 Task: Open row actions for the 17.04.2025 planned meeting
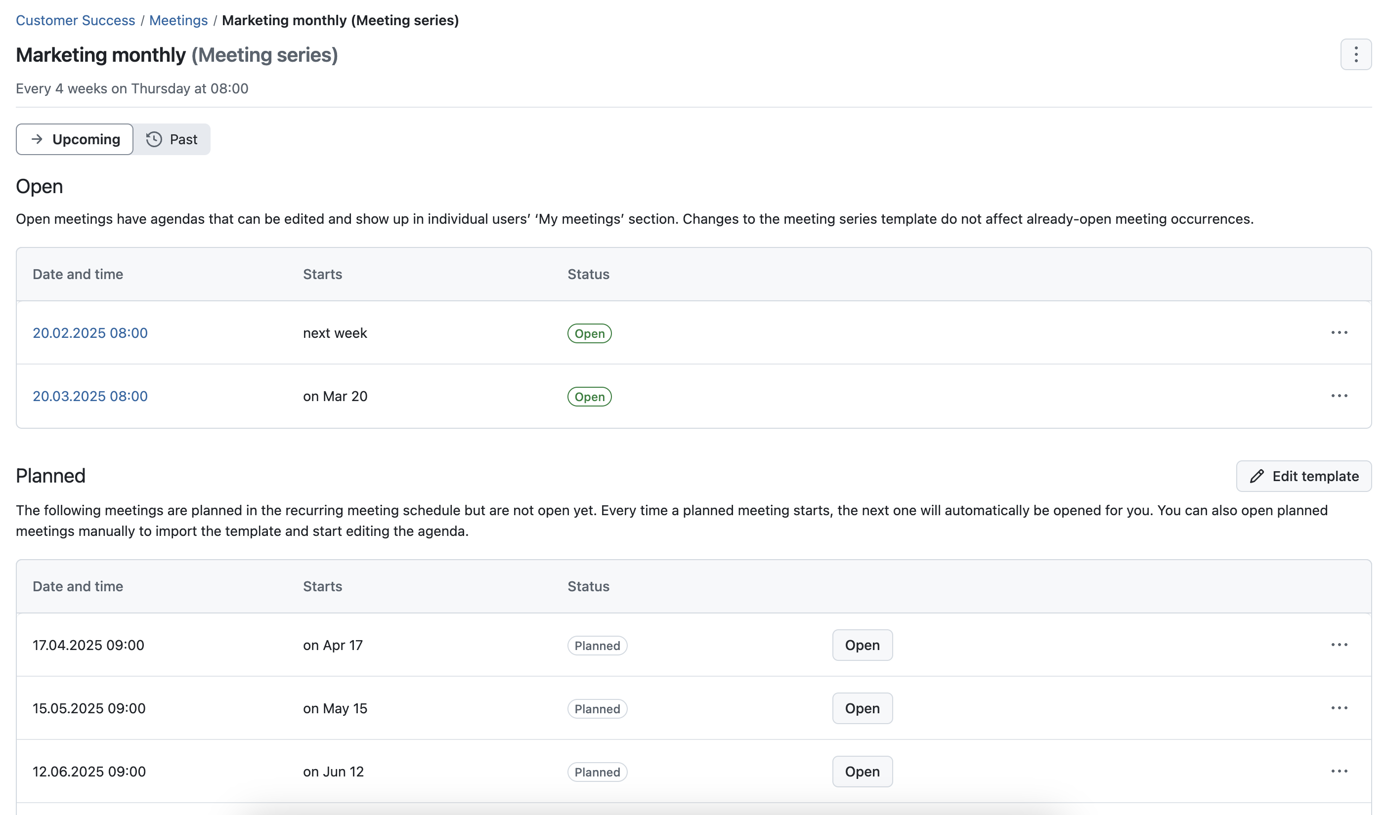pyautogui.click(x=1340, y=645)
